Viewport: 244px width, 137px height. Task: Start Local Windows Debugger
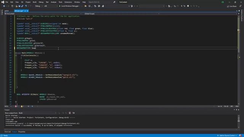point(69,6)
